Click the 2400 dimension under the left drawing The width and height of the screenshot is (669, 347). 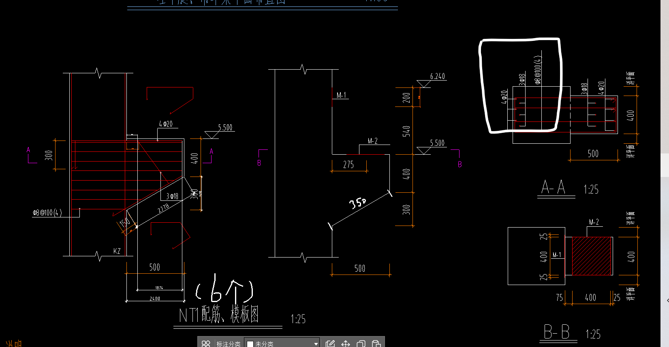click(x=155, y=298)
